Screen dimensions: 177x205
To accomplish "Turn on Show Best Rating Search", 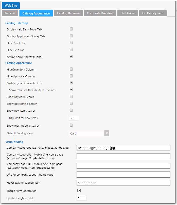I will tap(71, 103).
